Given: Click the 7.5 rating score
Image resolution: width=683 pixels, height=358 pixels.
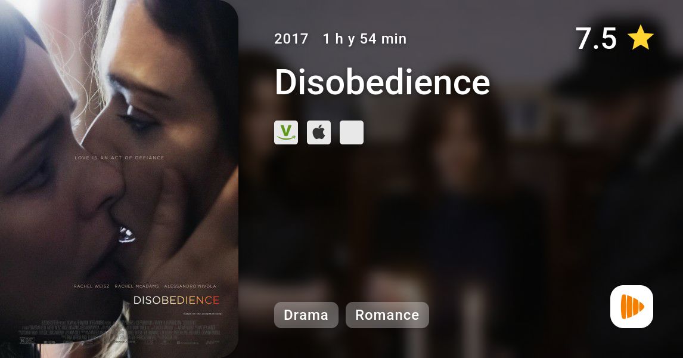Looking at the screenshot, I should (596, 38).
